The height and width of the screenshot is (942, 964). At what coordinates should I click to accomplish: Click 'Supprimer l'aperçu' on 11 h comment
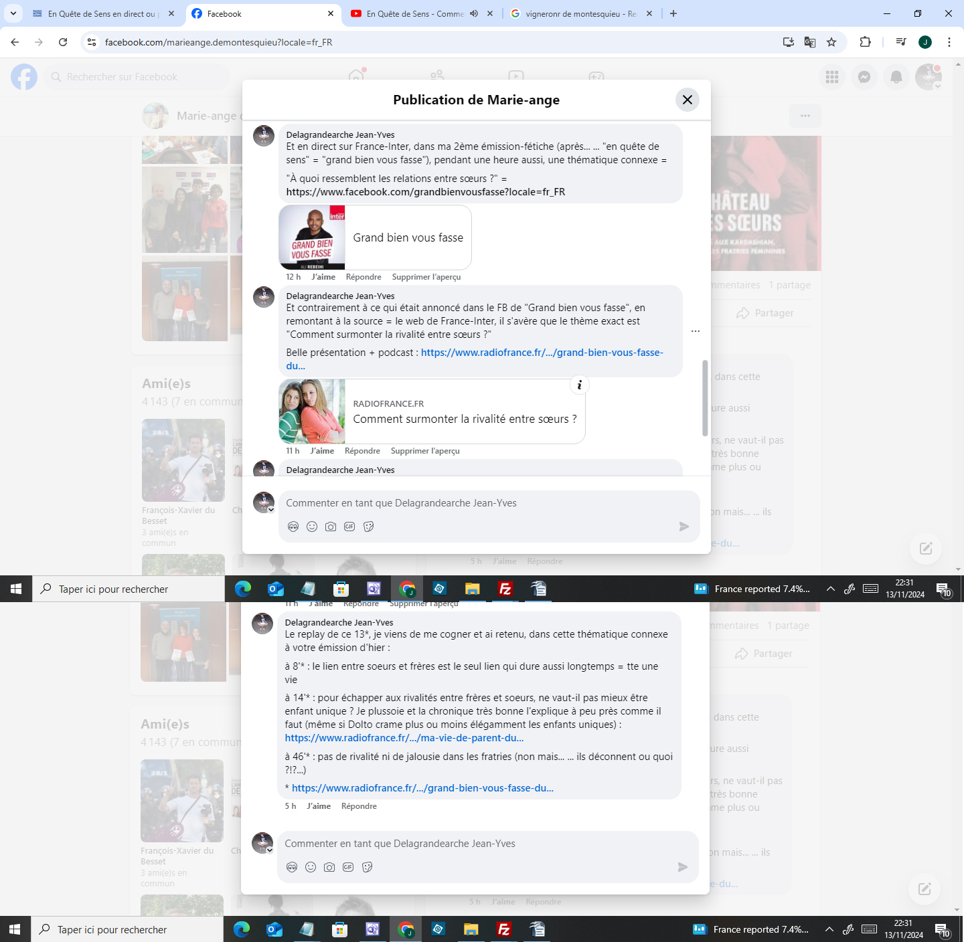point(425,451)
